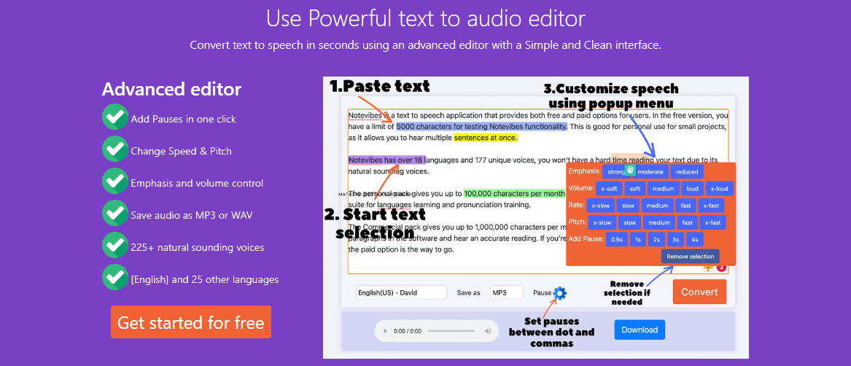
Task: Add a 4s pause
Action: click(694, 239)
